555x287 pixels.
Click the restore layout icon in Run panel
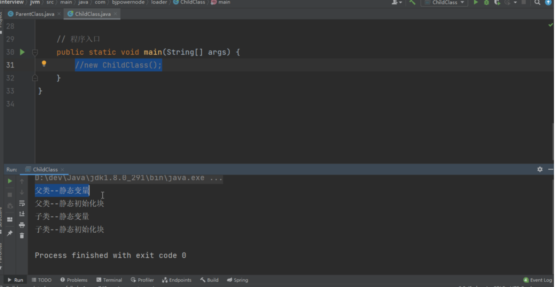click(x=10, y=219)
